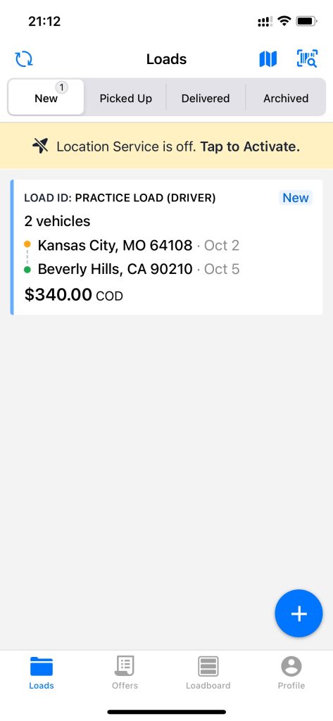Open the Offers receipt icon
Viewport: 333px width, 721px height.
tap(125, 666)
